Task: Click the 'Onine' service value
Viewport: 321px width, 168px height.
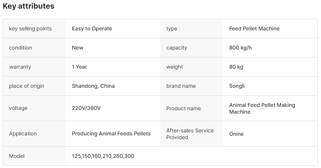Action: (x=236, y=134)
